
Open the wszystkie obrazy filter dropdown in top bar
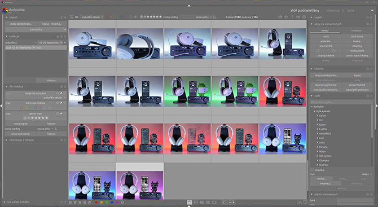(92, 17)
